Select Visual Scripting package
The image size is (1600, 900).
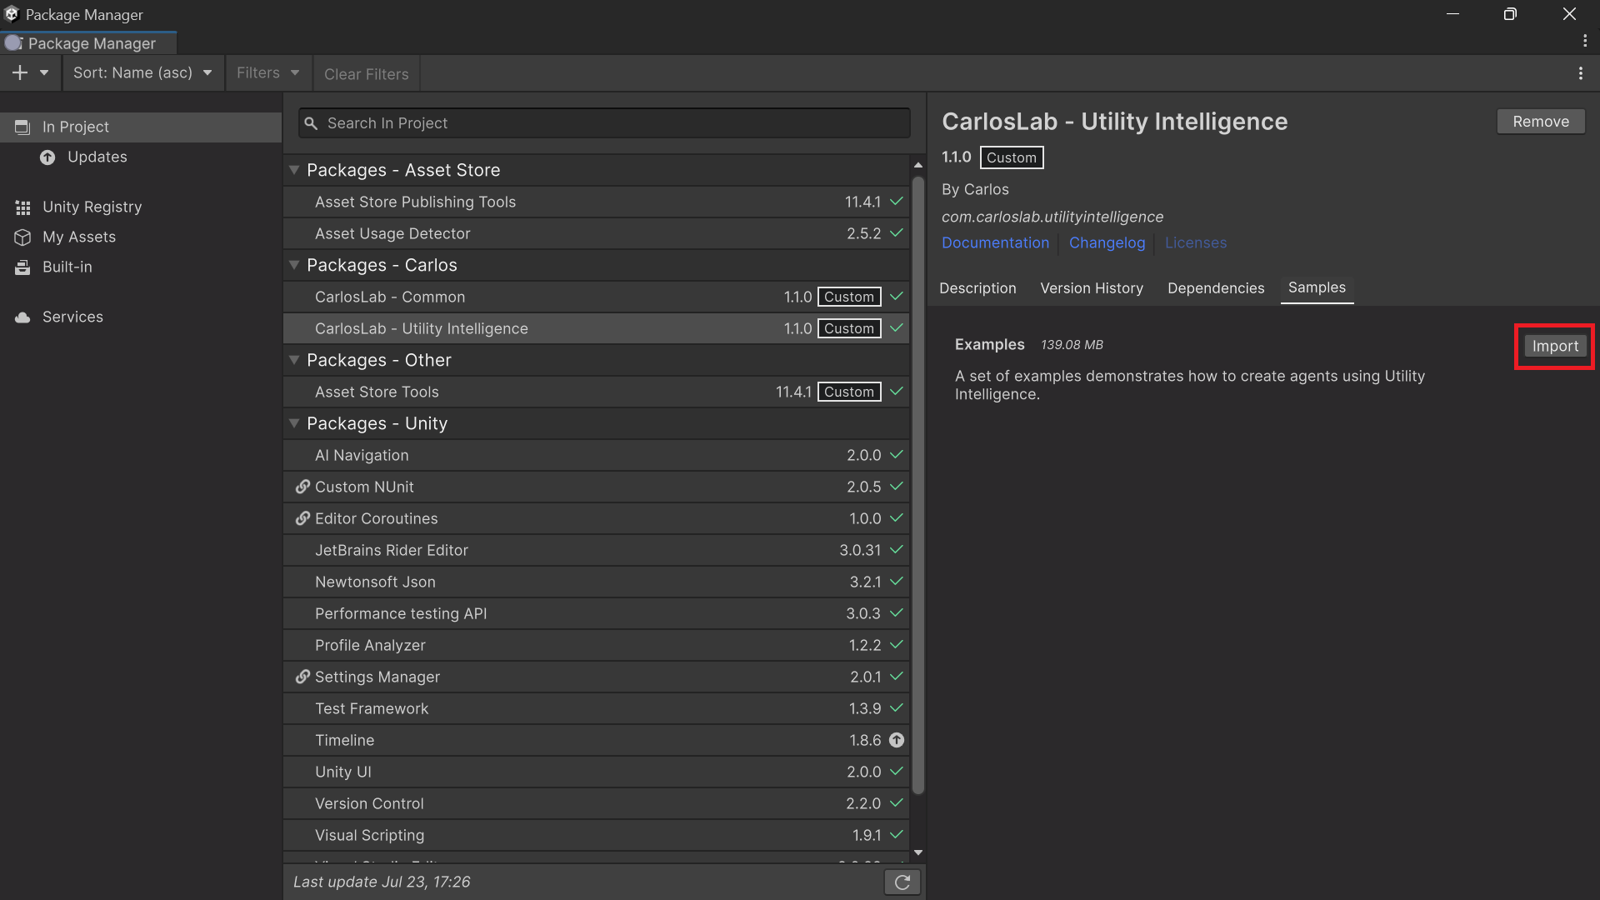(597, 835)
